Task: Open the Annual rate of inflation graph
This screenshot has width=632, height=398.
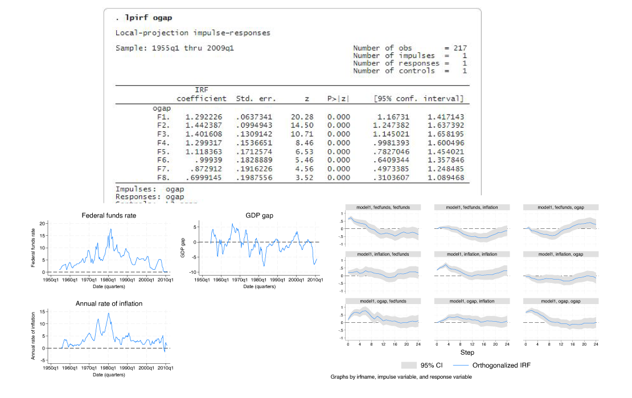Action: tap(102, 339)
